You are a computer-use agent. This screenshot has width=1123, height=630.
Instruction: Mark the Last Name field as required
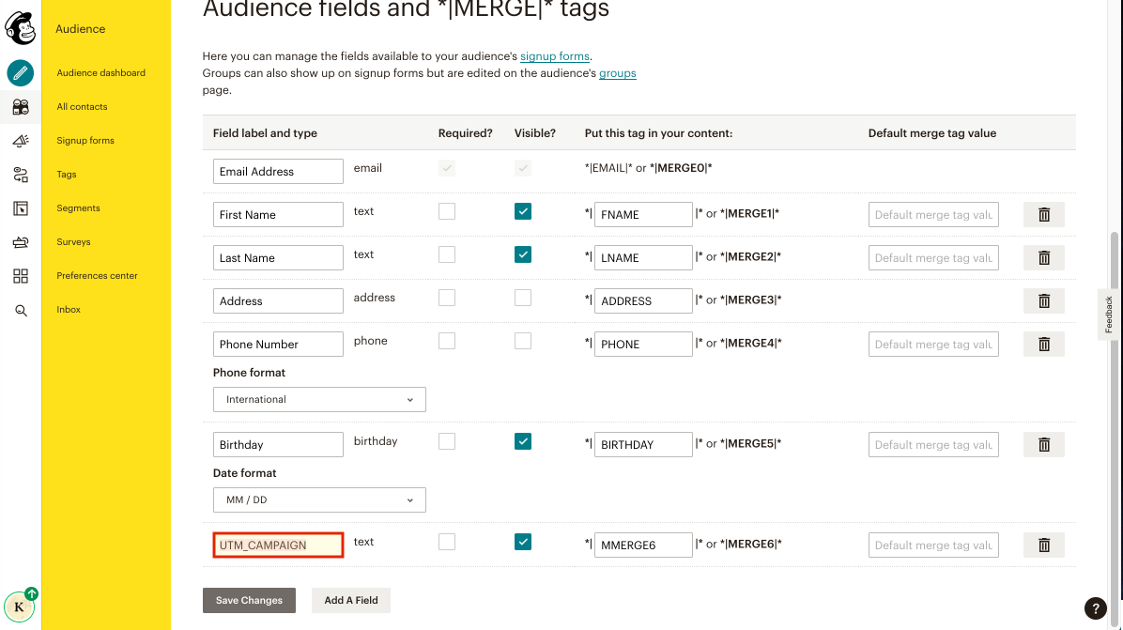click(446, 254)
